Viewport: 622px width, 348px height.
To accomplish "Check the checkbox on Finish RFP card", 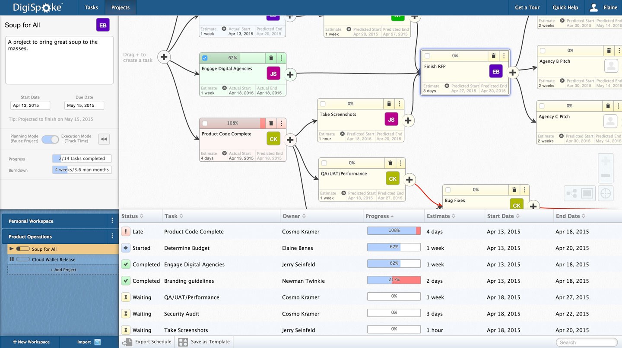I will point(427,55).
